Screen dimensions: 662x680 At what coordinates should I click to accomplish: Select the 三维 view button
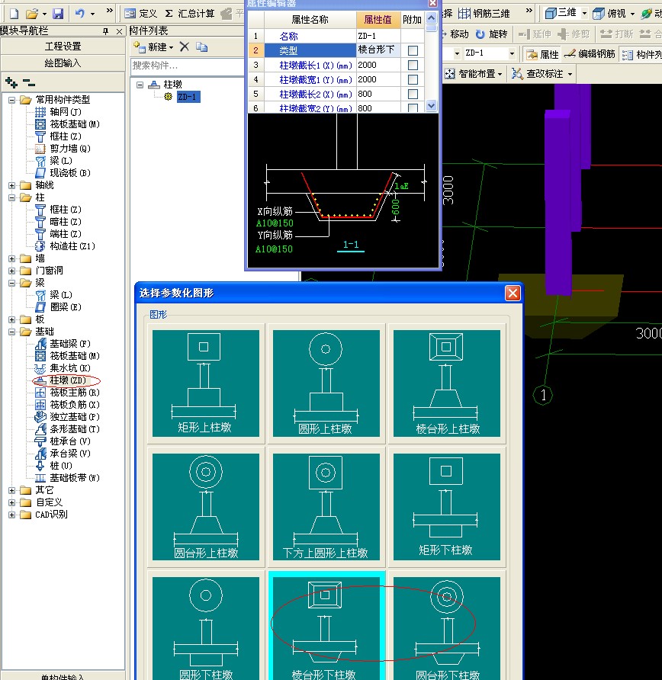click(x=561, y=14)
